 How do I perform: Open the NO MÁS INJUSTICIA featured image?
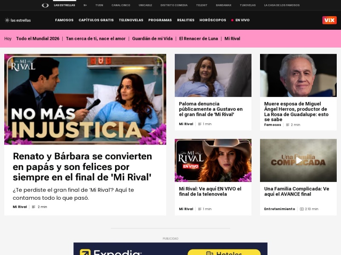click(85, 99)
